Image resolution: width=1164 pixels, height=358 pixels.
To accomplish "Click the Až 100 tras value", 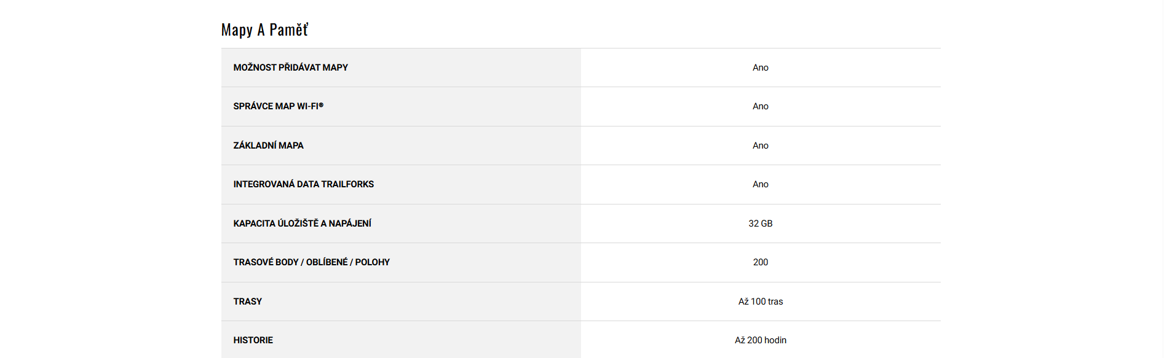I will coord(760,302).
